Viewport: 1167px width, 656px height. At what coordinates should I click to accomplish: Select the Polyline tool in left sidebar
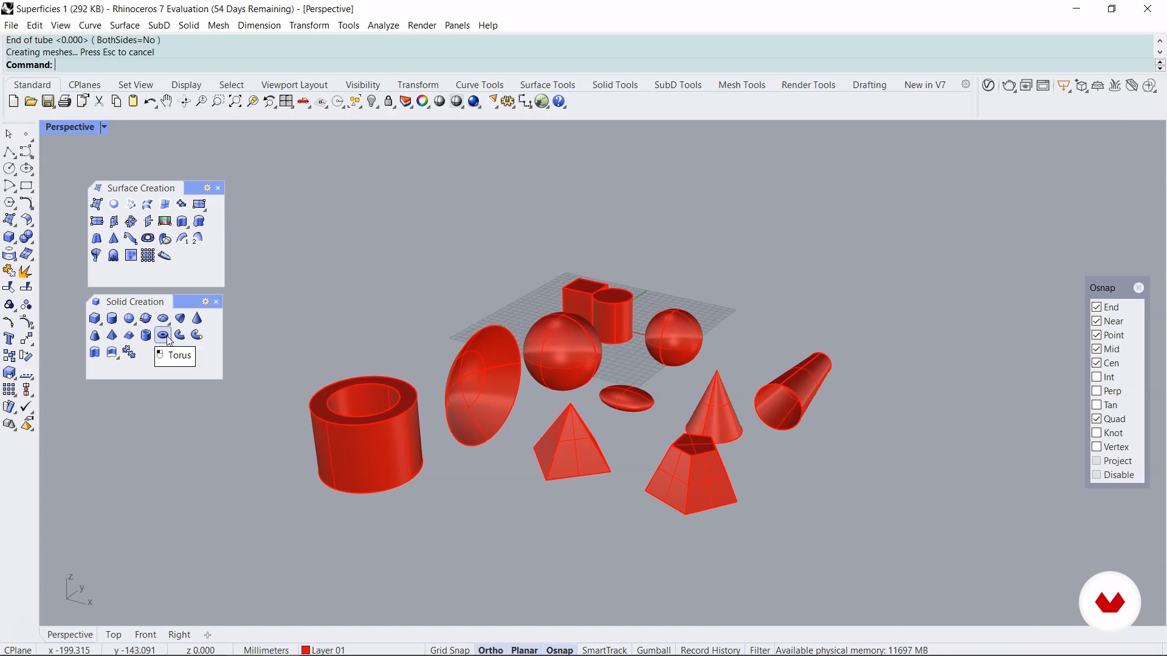[x=9, y=152]
